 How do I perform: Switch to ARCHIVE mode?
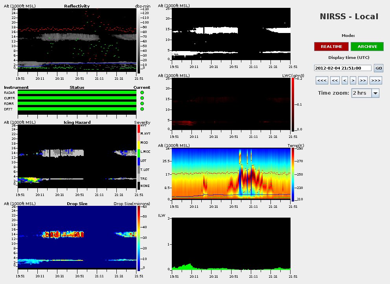(367, 47)
